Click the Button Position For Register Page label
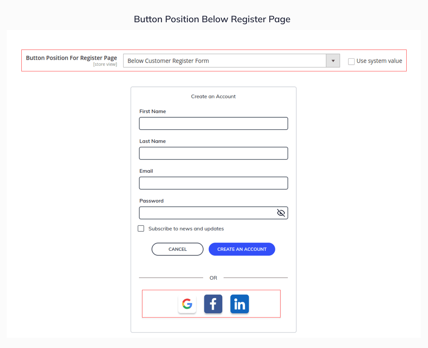Image resolution: width=428 pixels, height=348 pixels. (72, 58)
